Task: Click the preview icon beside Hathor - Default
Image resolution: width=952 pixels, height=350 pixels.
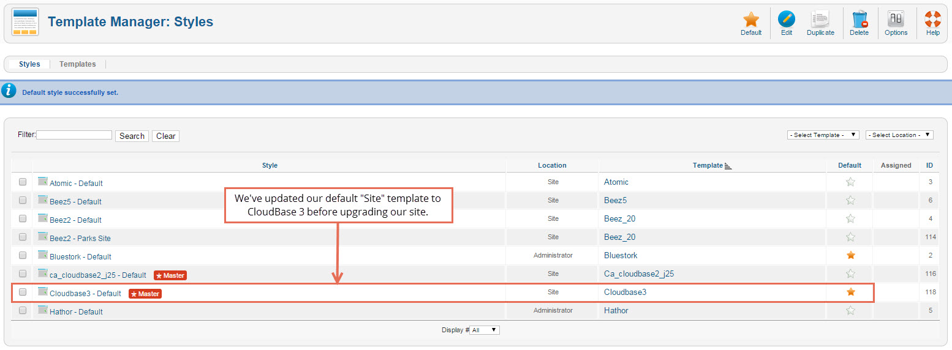Action: click(43, 310)
